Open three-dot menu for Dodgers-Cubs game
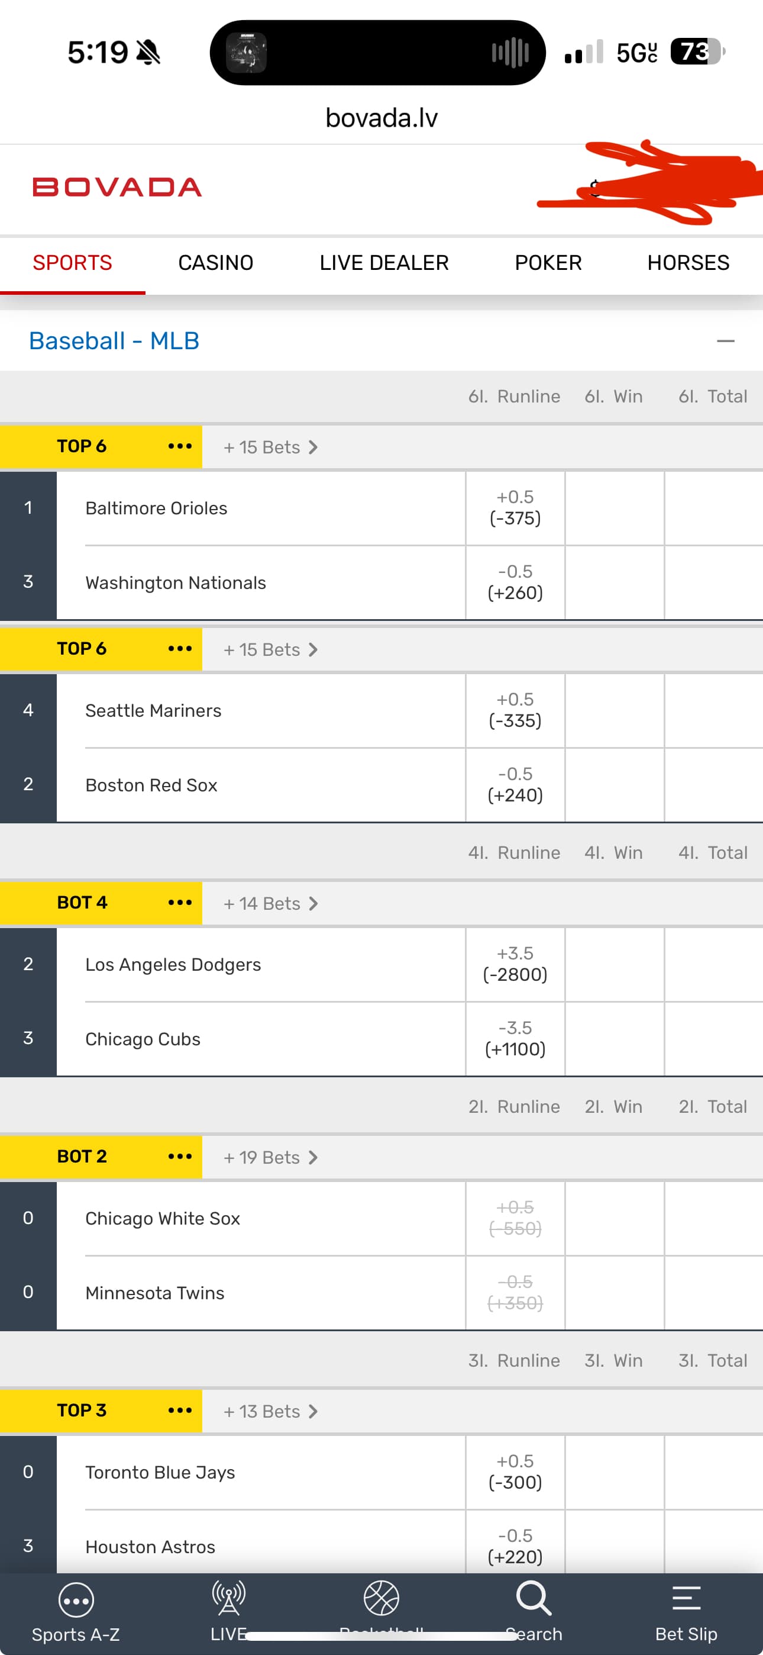The height and width of the screenshot is (1655, 763). [180, 903]
